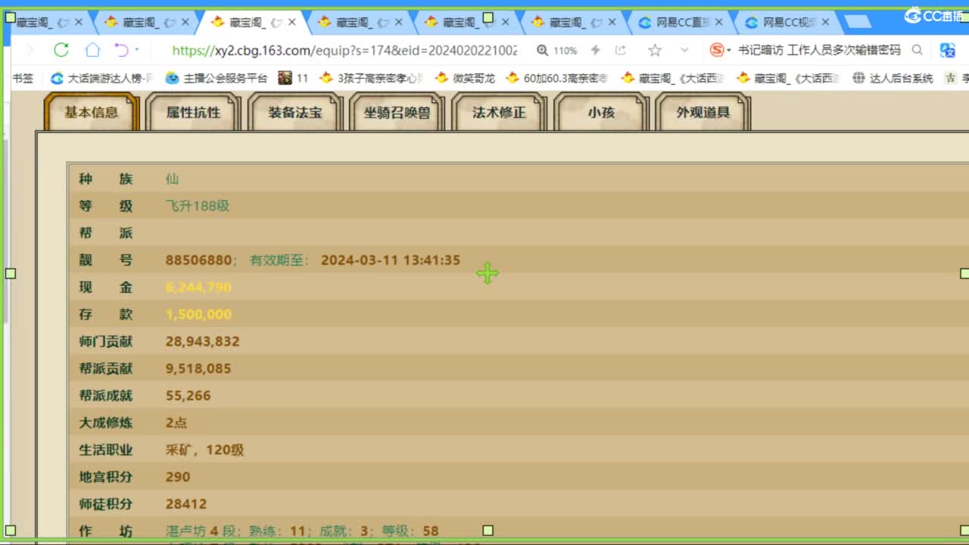Close the 网易CC视频 tab
969x545 pixels.
coord(825,22)
